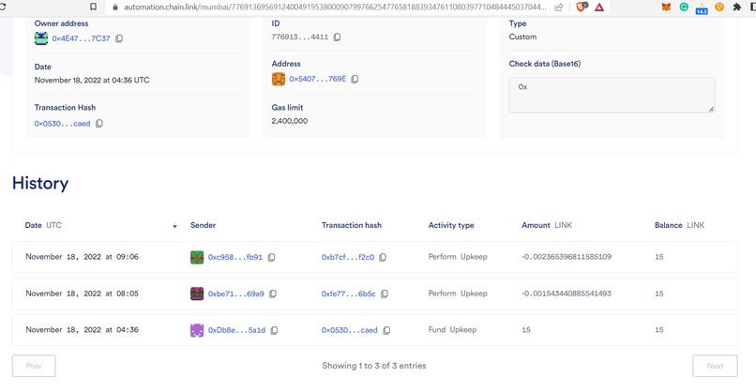Copy transaction hash 0xfe77...6b5c
This screenshot has width=756, height=392.
coord(385,294)
